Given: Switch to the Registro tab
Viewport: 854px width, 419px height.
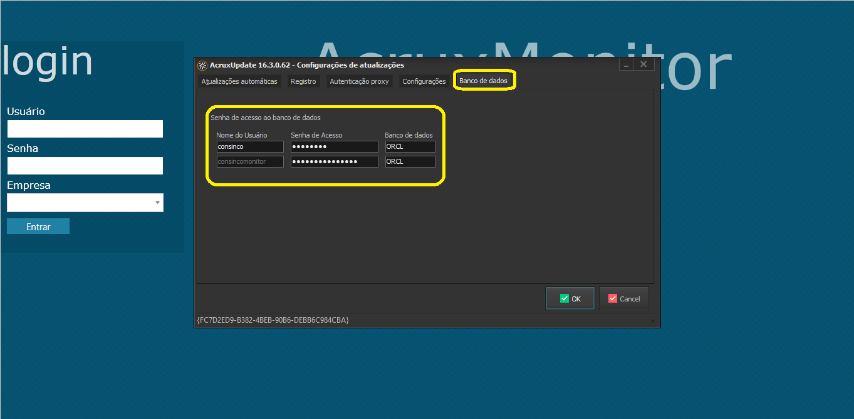Looking at the screenshot, I should (x=303, y=81).
